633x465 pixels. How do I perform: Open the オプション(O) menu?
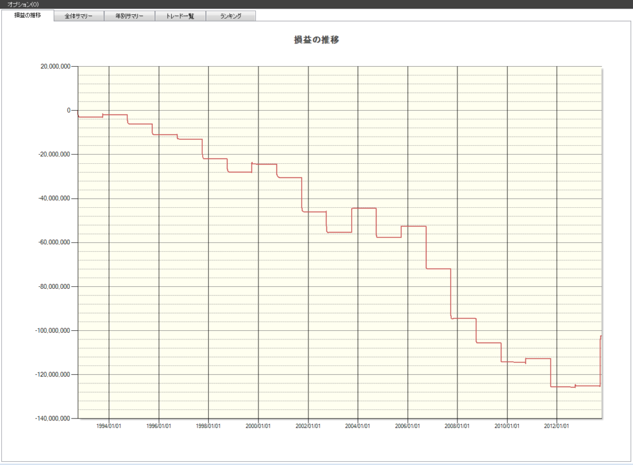point(23,4)
